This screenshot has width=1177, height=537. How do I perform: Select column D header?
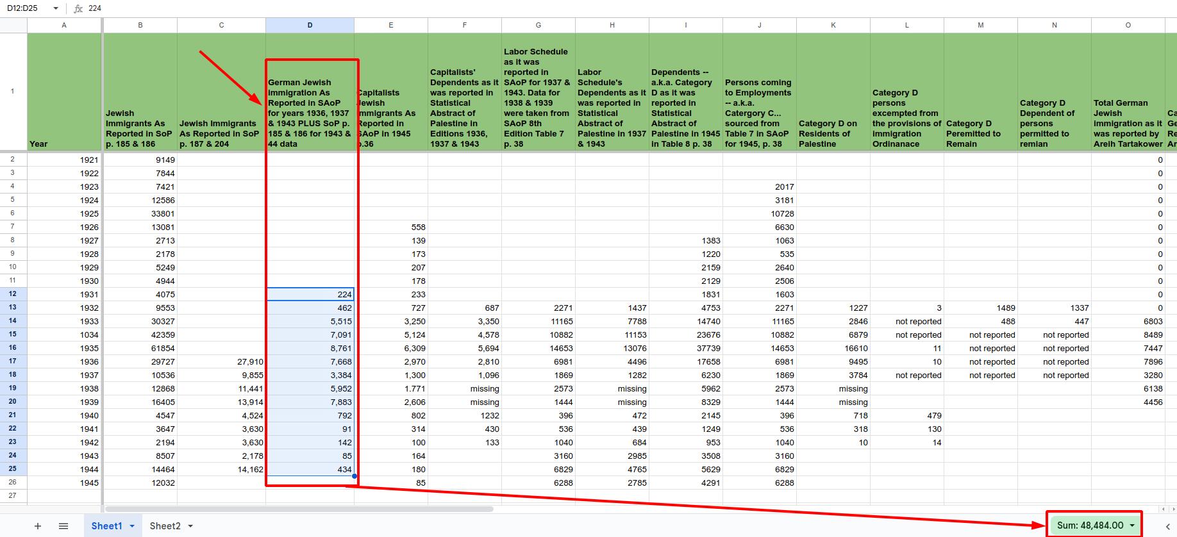[x=310, y=25]
